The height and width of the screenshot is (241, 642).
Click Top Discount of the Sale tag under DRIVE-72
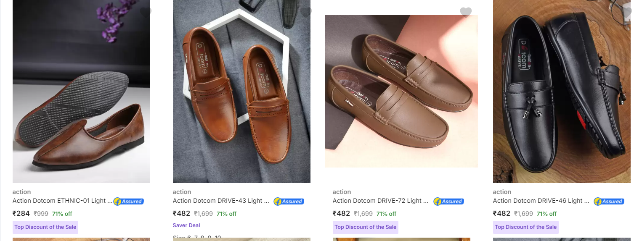click(366, 227)
